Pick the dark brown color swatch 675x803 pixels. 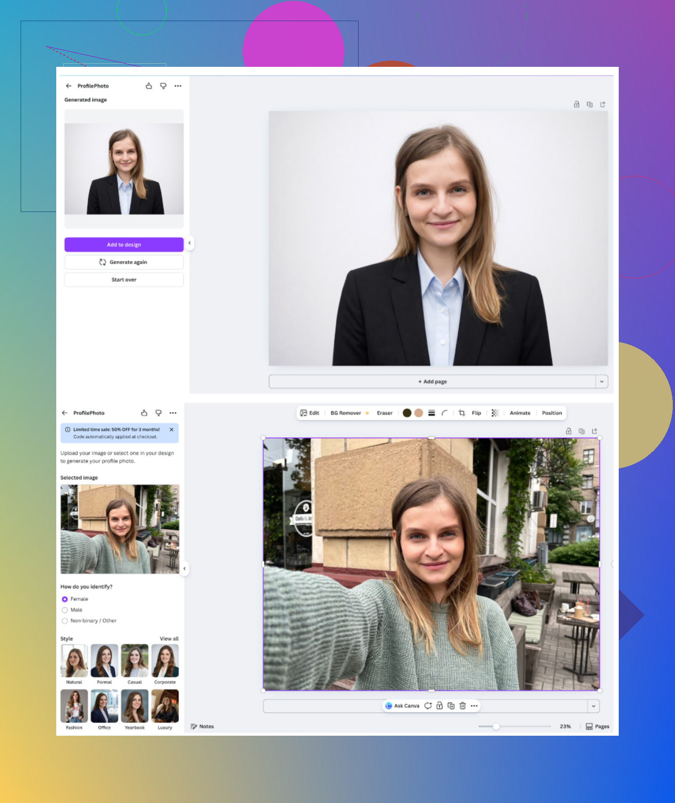(x=407, y=413)
